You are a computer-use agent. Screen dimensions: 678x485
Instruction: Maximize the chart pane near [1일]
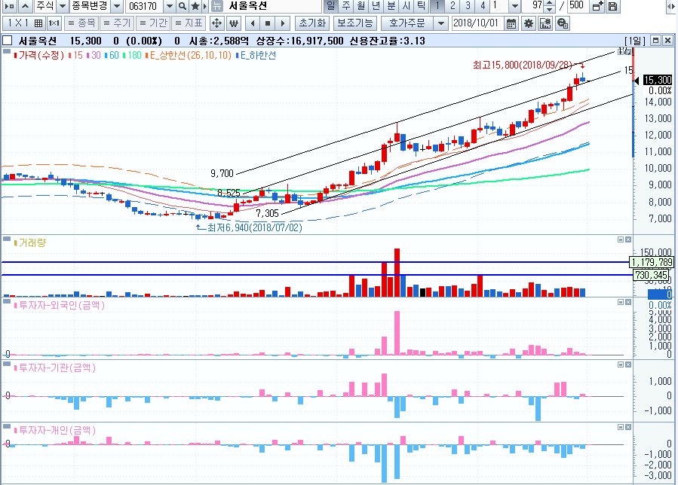click(x=656, y=40)
